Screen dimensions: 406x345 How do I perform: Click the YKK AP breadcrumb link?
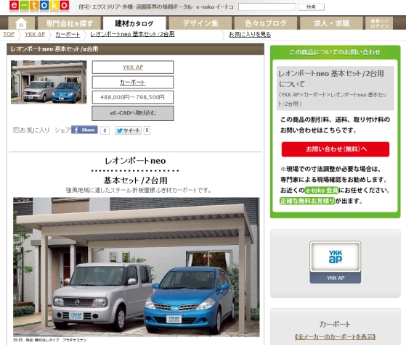(x=35, y=34)
